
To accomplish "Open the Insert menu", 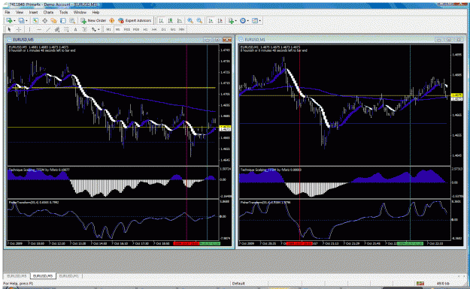I will (33, 12).
